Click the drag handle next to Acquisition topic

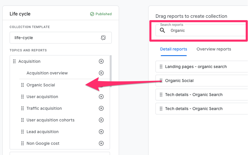(14, 61)
